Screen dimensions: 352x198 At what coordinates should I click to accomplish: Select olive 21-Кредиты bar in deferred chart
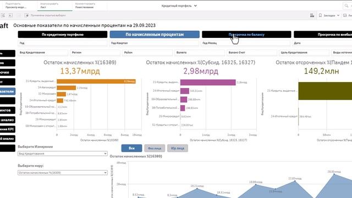tap(325, 91)
